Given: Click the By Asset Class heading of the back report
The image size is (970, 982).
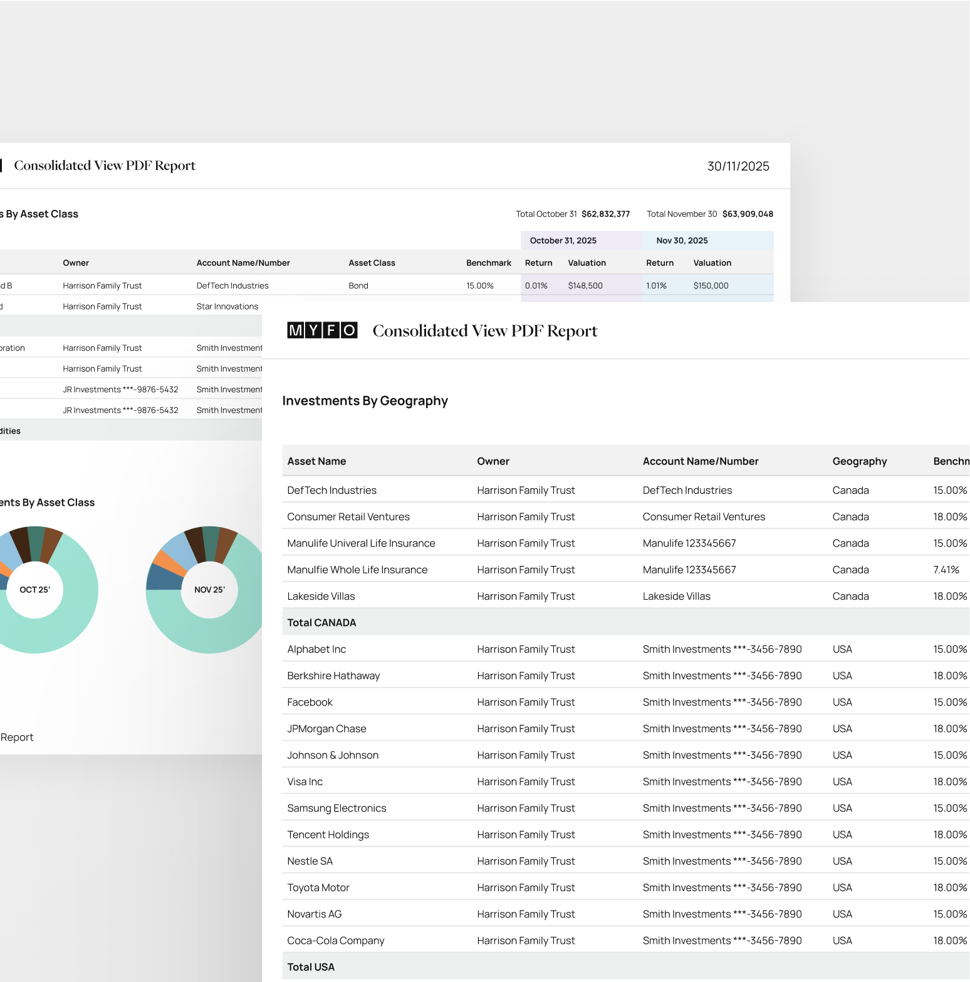Looking at the screenshot, I should point(39,214).
